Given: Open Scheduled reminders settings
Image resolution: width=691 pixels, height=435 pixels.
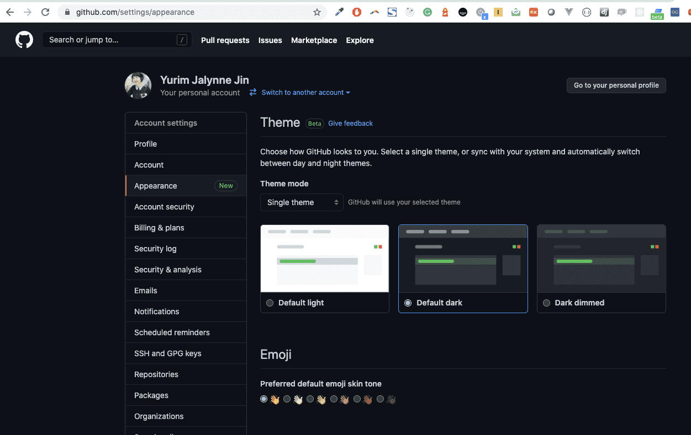Looking at the screenshot, I should click(x=186, y=332).
